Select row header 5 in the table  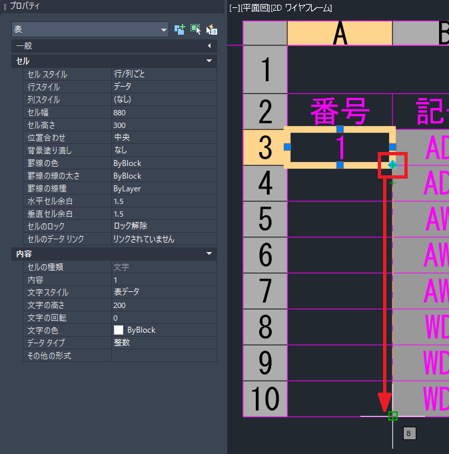click(265, 219)
